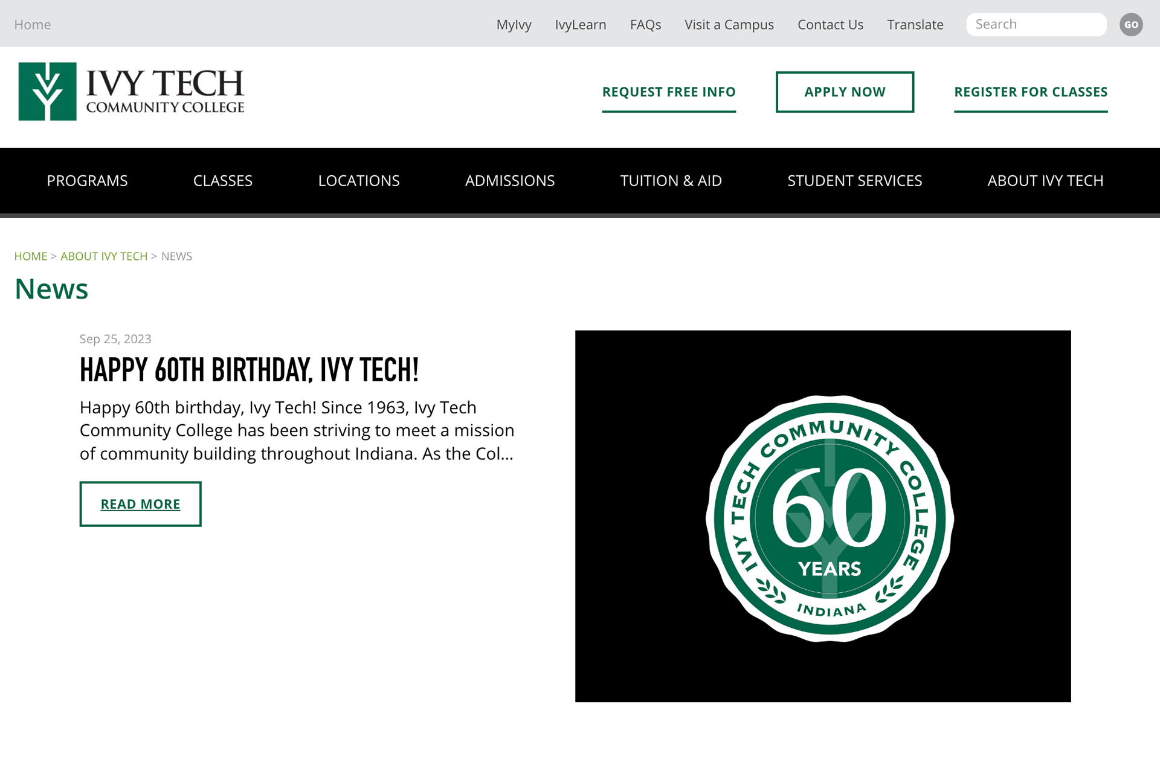This screenshot has width=1160, height=759.
Task: Expand the Tuition & Aid menu
Action: 671,181
